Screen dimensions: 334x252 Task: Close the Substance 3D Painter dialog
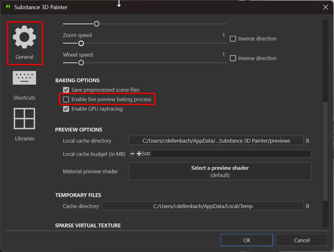coord(325,7)
